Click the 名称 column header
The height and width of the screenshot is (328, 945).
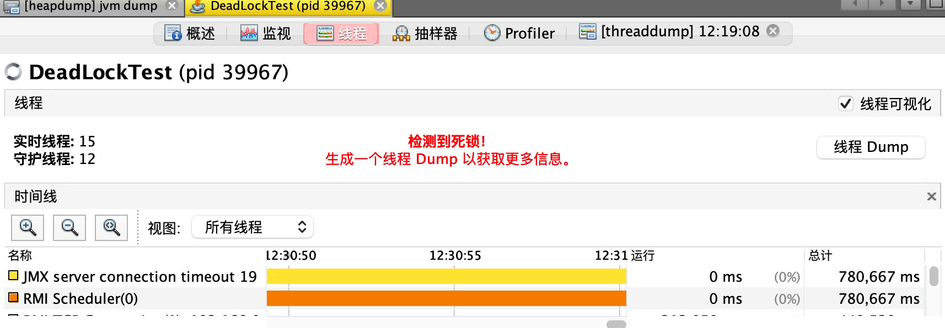[20, 255]
